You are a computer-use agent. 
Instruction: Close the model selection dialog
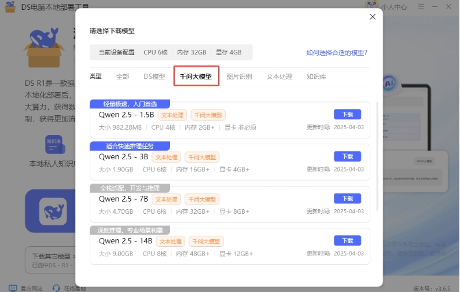coord(373,17)
